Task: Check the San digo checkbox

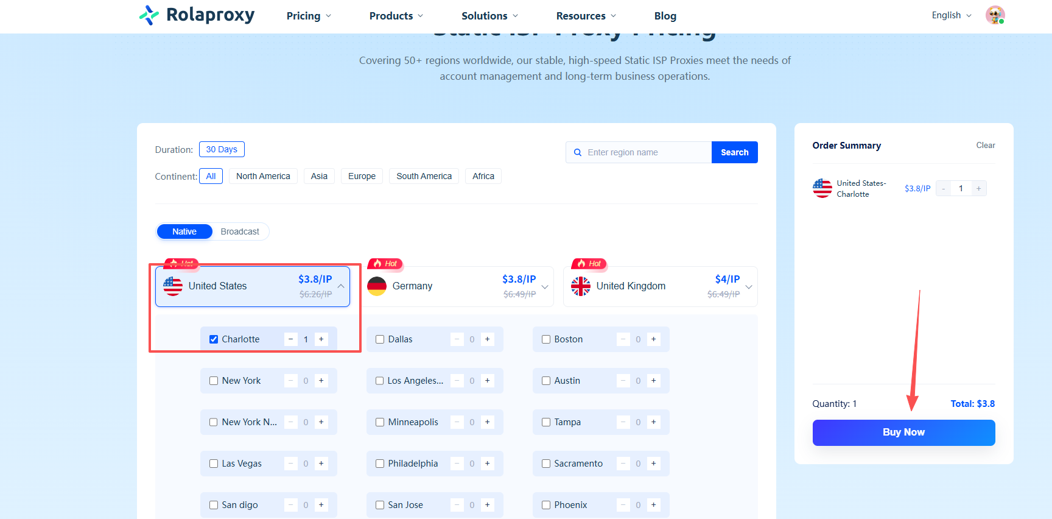Action: pos(214,505)
